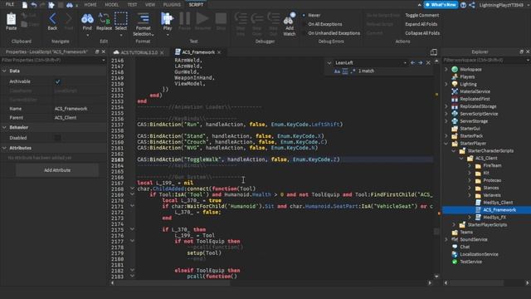This screenshot has width=531, height=299.
Task: Undock the Explorer panel
Action: [x=522, y=51]
